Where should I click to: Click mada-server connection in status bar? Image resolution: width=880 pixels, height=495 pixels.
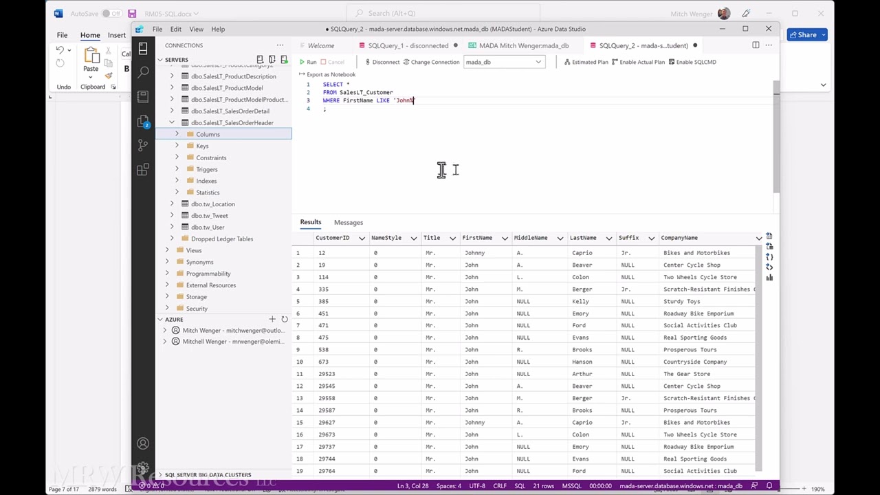pos(681,486)
